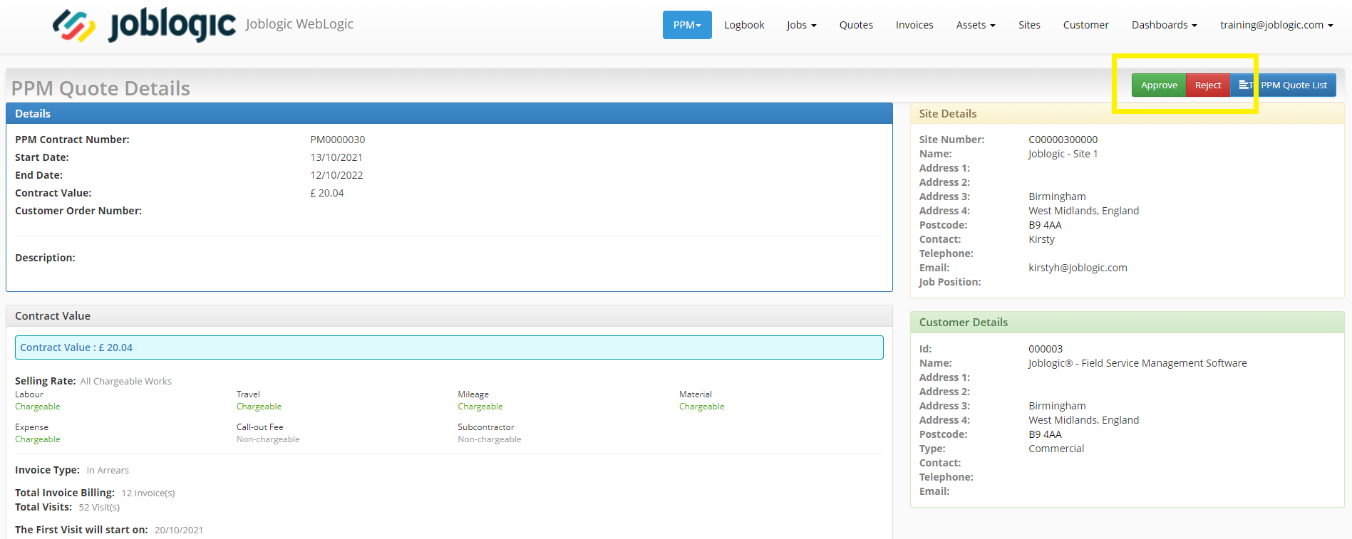
Task: Click site postcode B9 4AA in Site Details
Action: [1045, 225]
